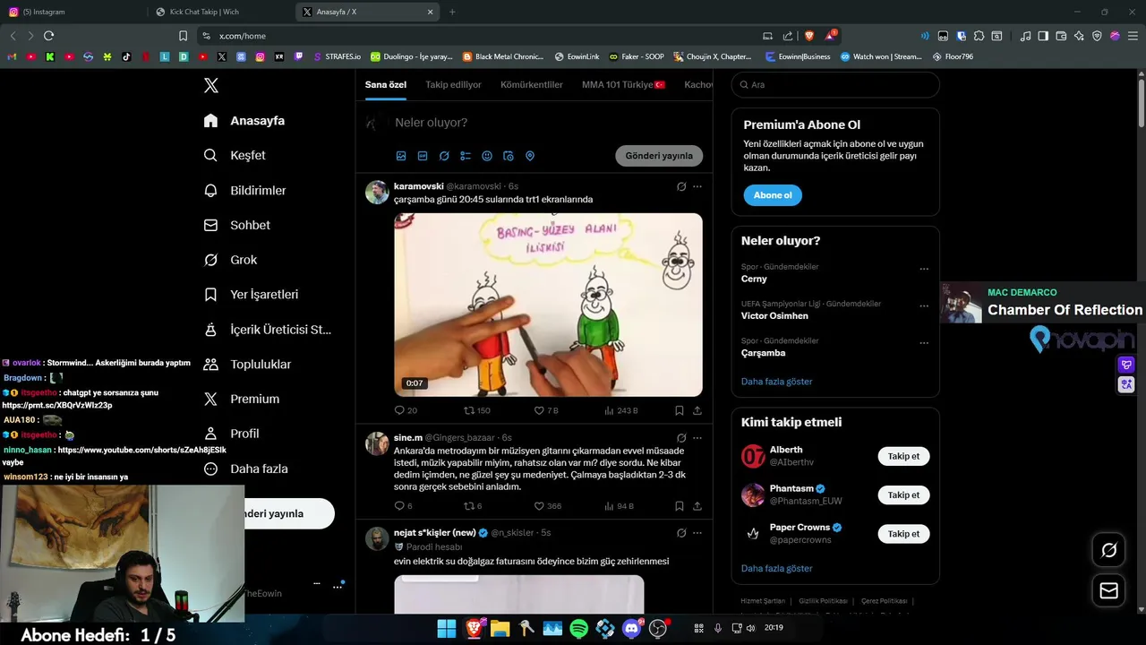
Task: Click the X logo in sidebar
Action: (211, 85)
